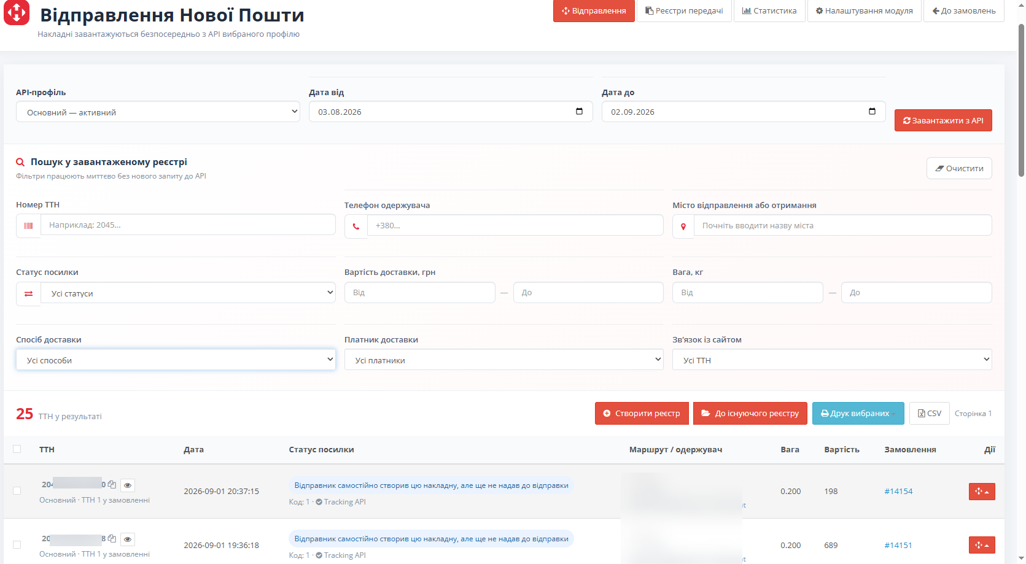Focus Вага До input field
The width and height of the screenshot is (1026, 564).
click(x=917, y=293)
